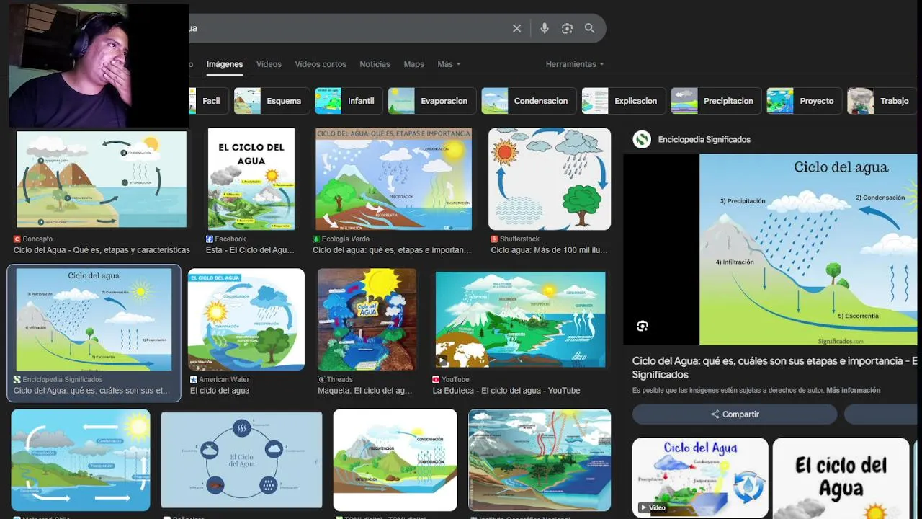Open related 'El ciclo del Agua' thumbnail
922x519 pixels.
pyautogui.click(x=841, y=477)
